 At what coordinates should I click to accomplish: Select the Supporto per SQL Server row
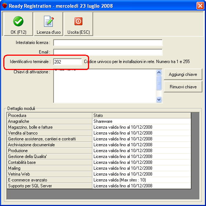pyautogui.click(x=99, y=186)
